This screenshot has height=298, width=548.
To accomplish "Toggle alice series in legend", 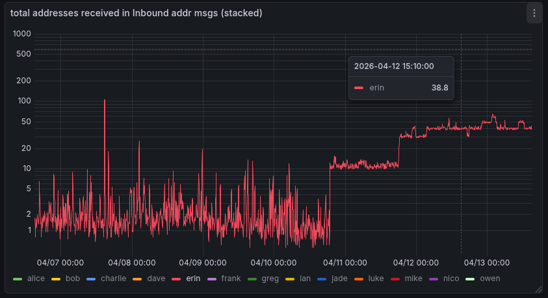I will click(x=36, y=278).
